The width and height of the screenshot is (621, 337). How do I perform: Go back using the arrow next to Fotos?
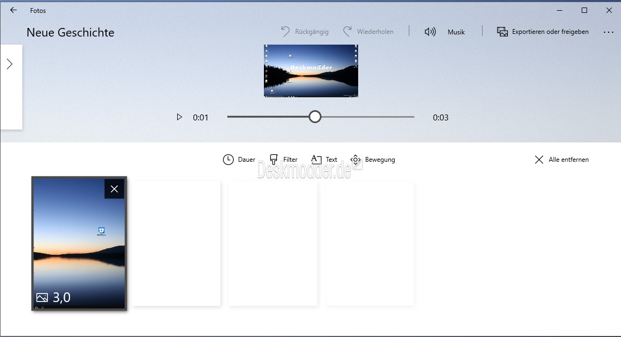[13, 10]
